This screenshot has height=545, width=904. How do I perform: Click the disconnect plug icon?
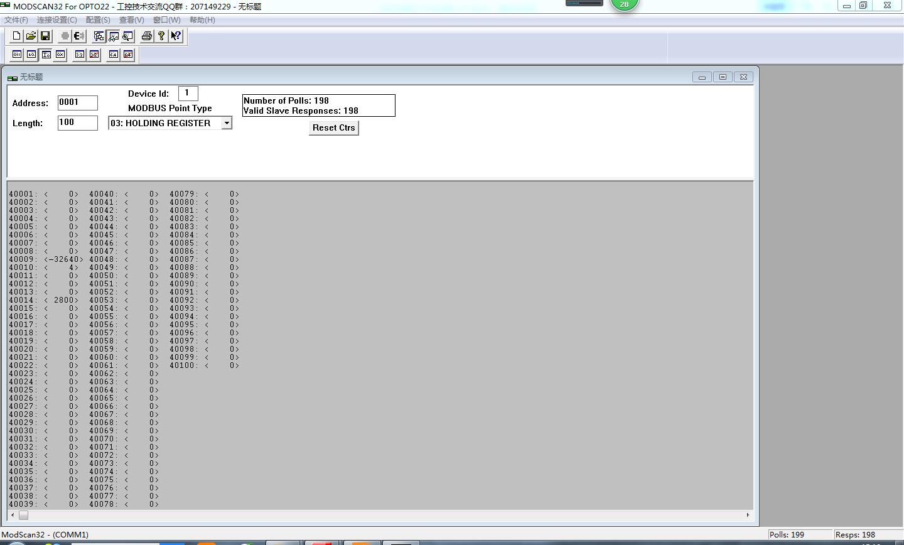pos(79,36)
